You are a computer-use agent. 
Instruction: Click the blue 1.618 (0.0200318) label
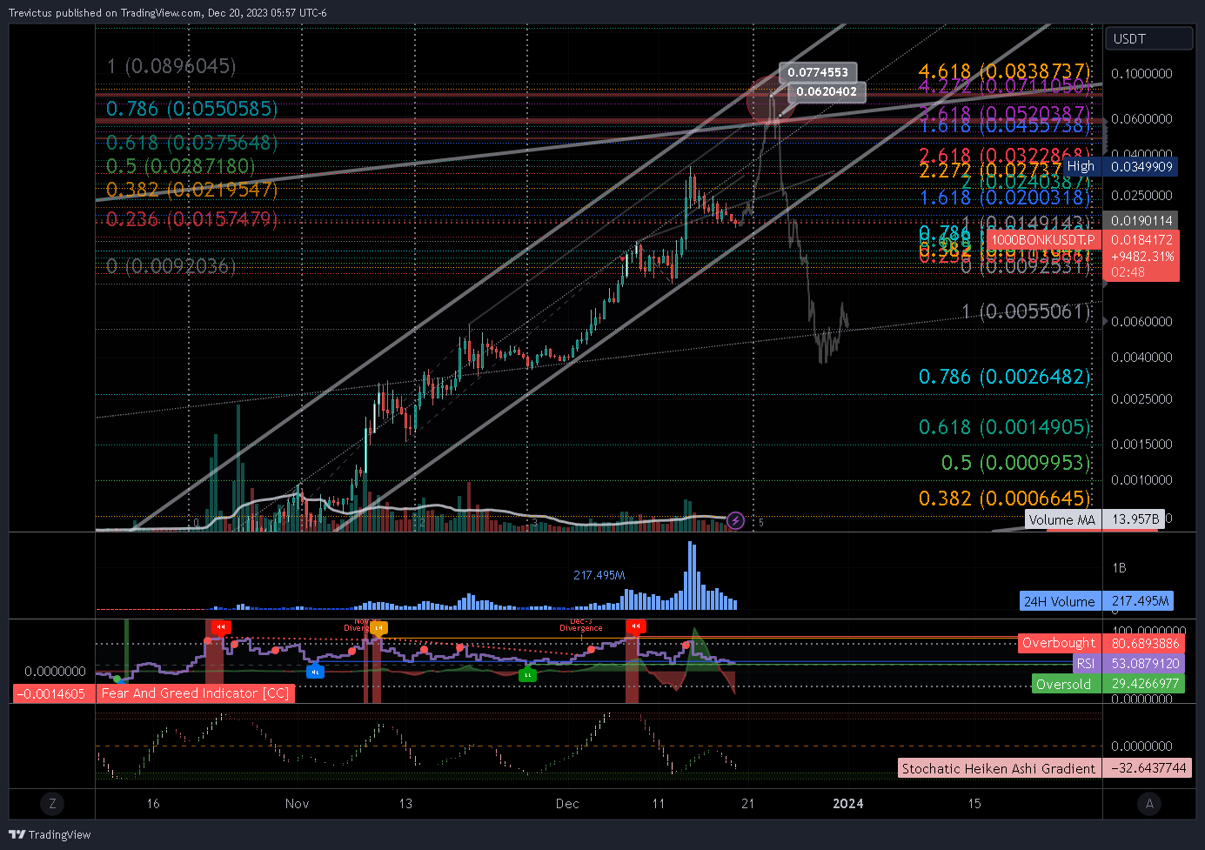click(1004, 197)
